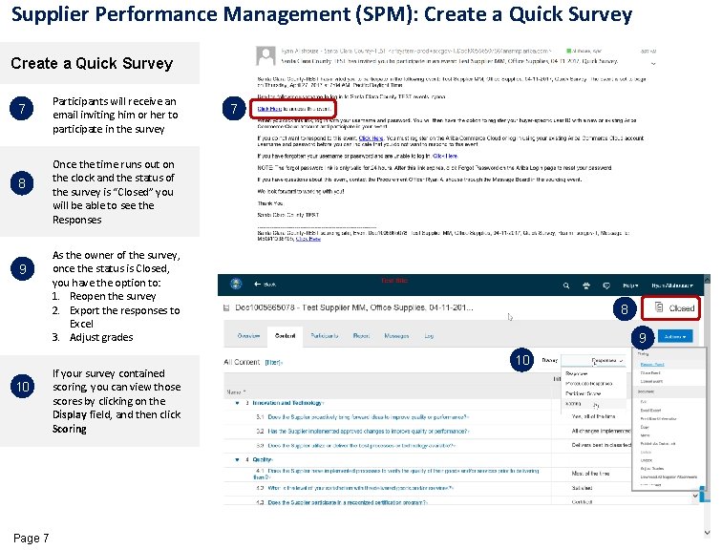
Task: Click 'Click Here' link for forgotten password
Action: [445, 156]
